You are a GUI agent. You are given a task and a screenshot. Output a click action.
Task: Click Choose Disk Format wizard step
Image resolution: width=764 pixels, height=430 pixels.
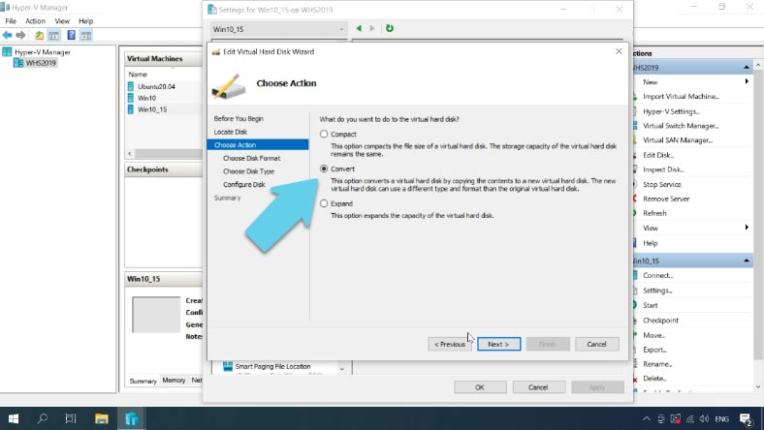click(251, 158)
